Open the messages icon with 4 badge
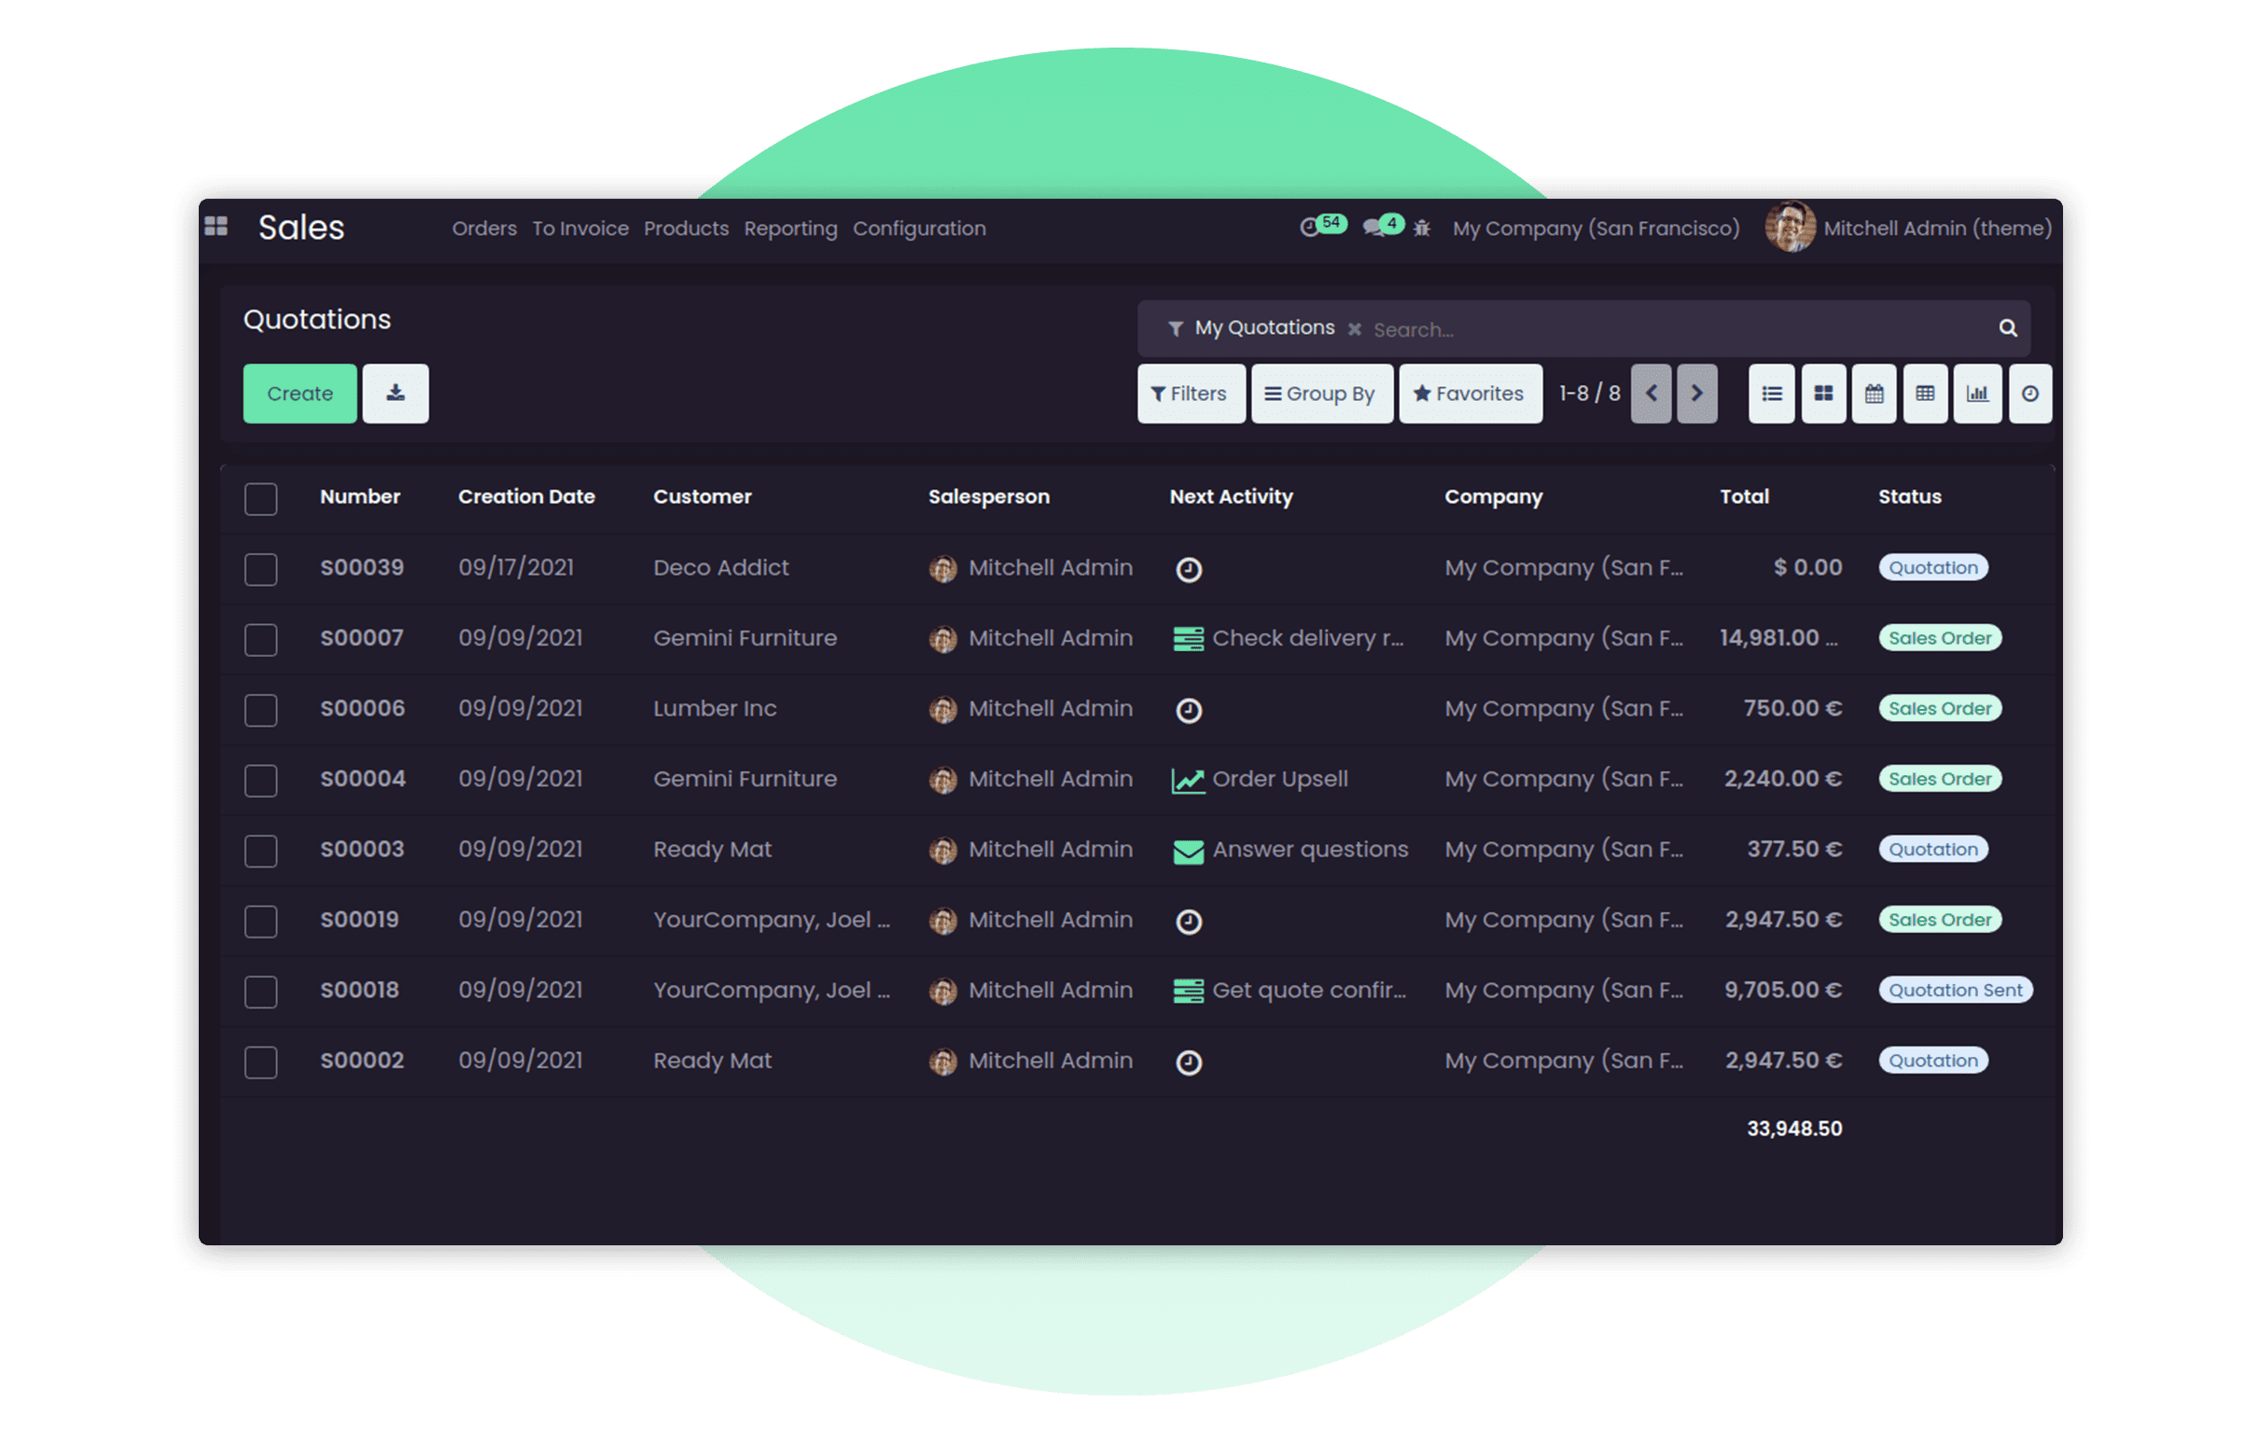2245x1444 pixels. (1373, 227)
